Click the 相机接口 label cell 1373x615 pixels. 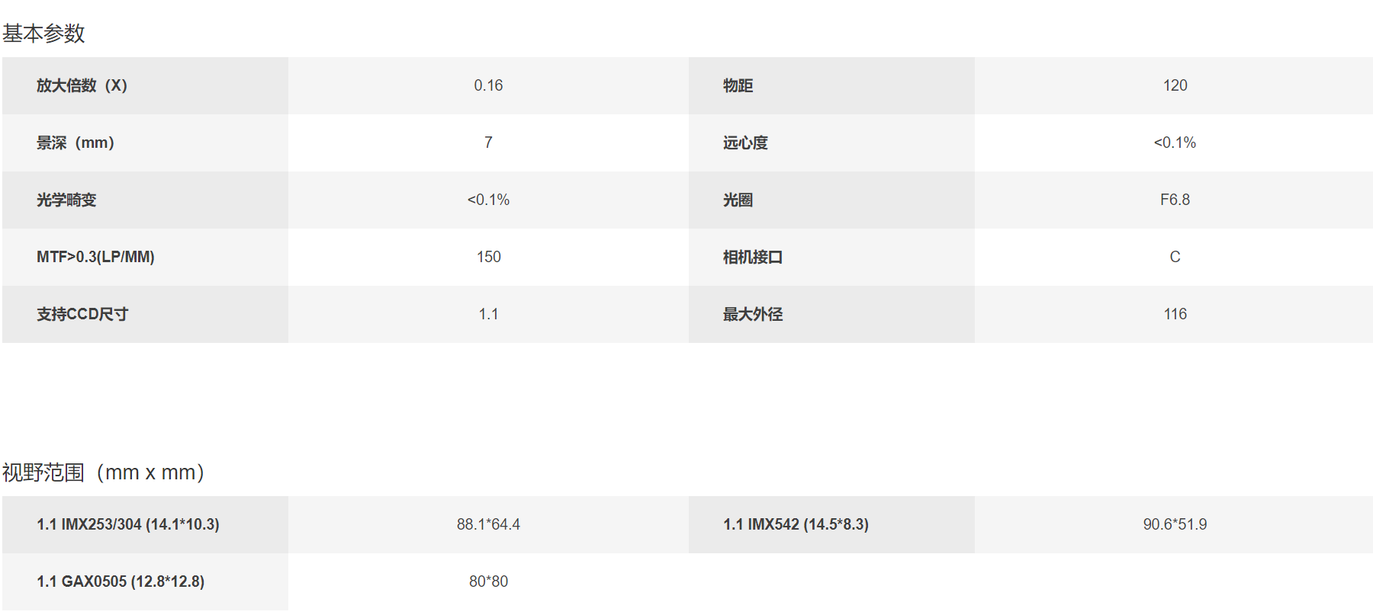tap(831, 257)
